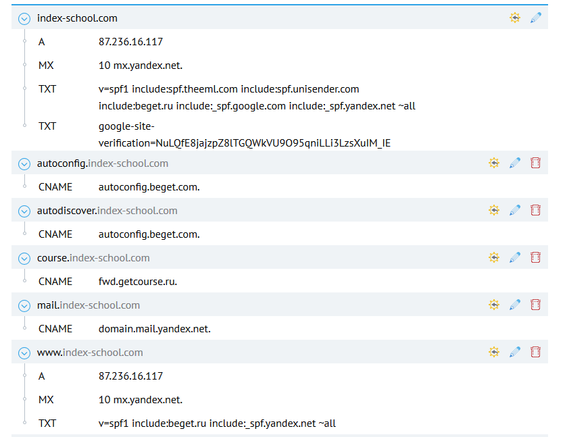
Task: Delete the autodiscover.index-school.com zone
Action: (535, 210)
